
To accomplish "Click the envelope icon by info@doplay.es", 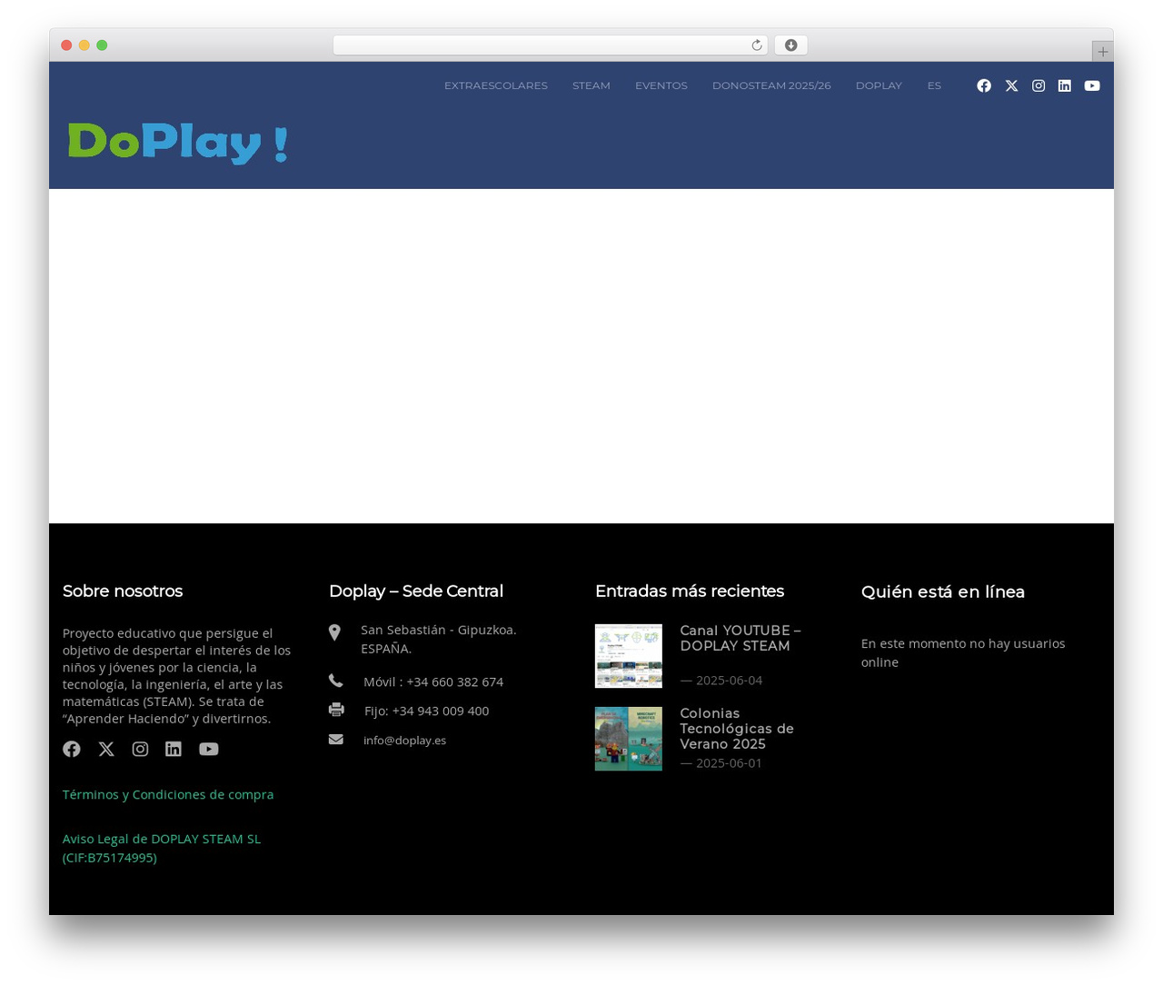I will point(336,740).
